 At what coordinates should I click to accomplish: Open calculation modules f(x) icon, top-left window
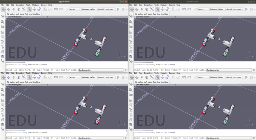pos(2,27)
